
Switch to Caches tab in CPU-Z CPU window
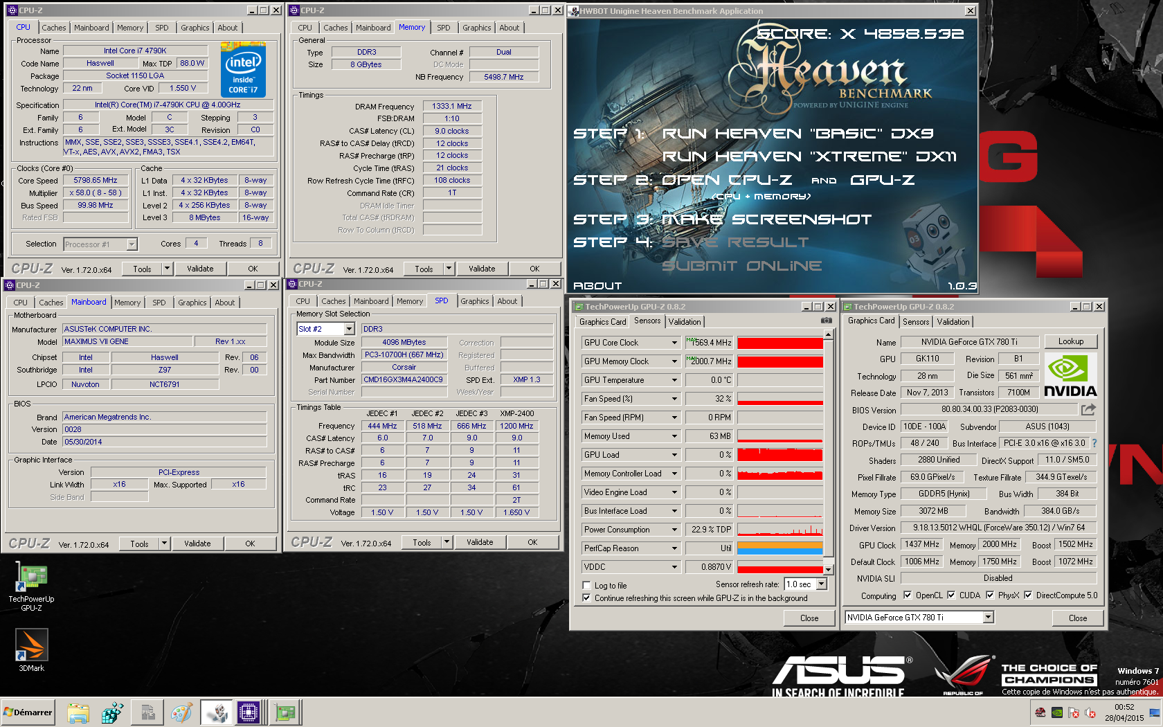[54, 28]
